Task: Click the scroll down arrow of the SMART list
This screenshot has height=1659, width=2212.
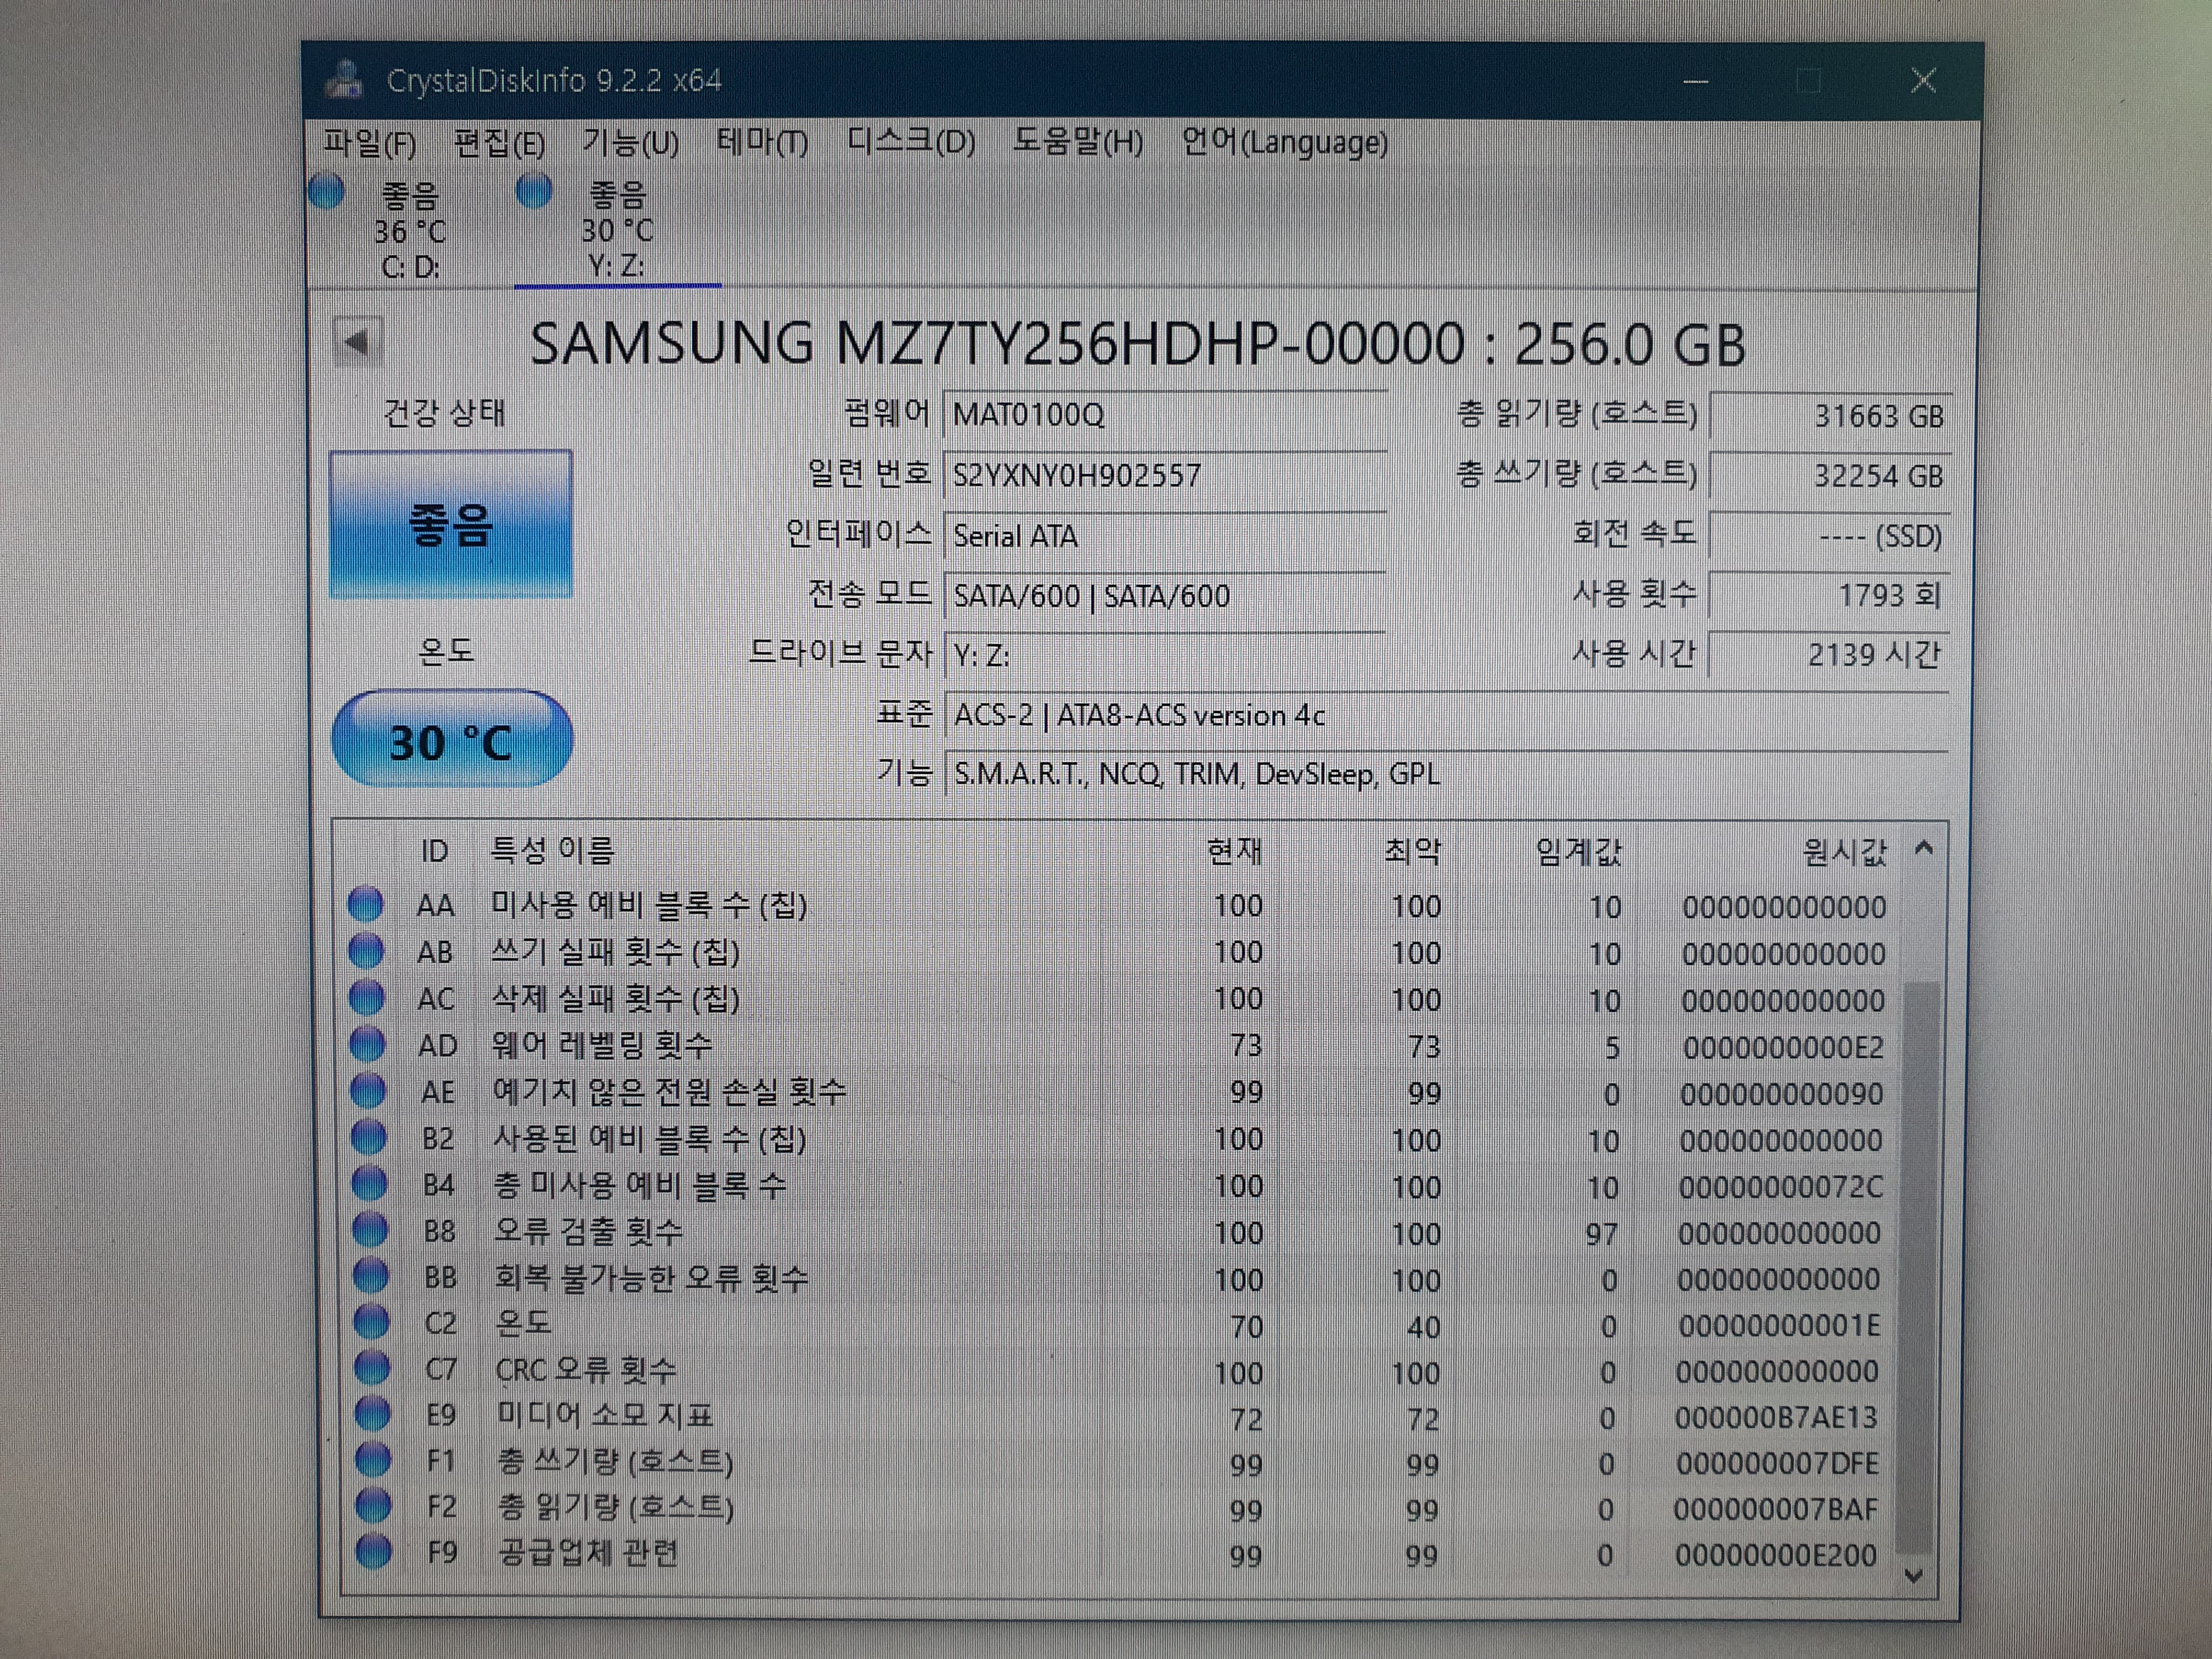Action: [1915, 1576]
